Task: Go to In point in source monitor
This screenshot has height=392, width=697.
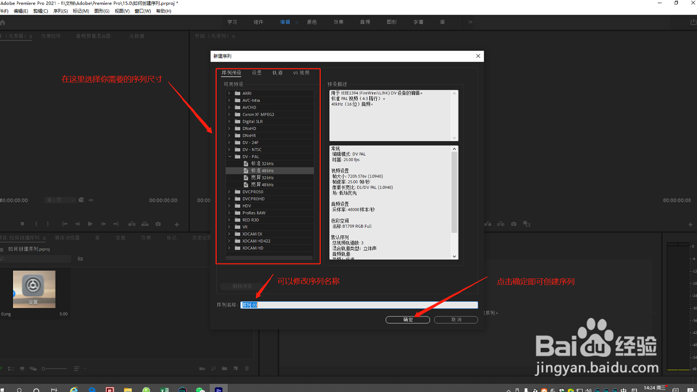Action: point(65,224)
